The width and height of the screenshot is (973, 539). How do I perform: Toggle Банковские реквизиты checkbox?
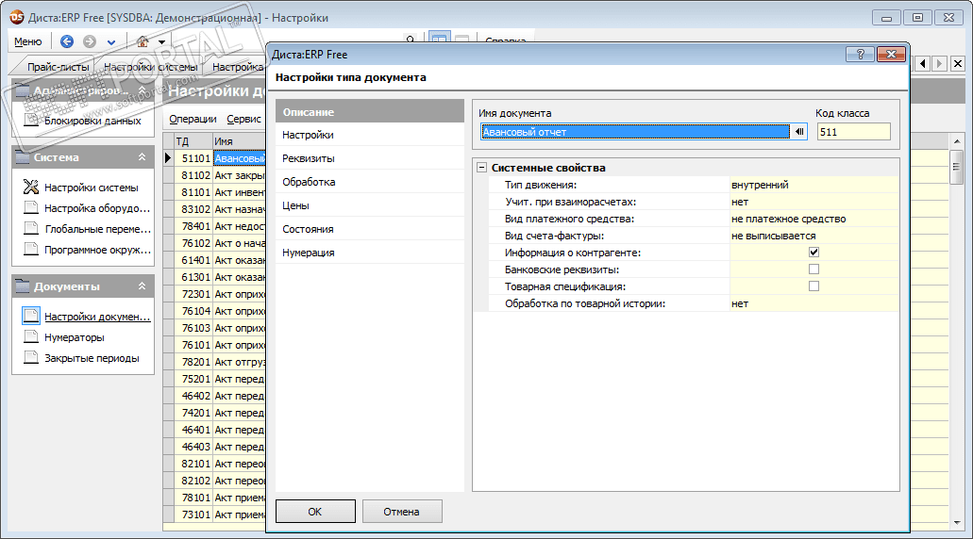click(814, 269)
